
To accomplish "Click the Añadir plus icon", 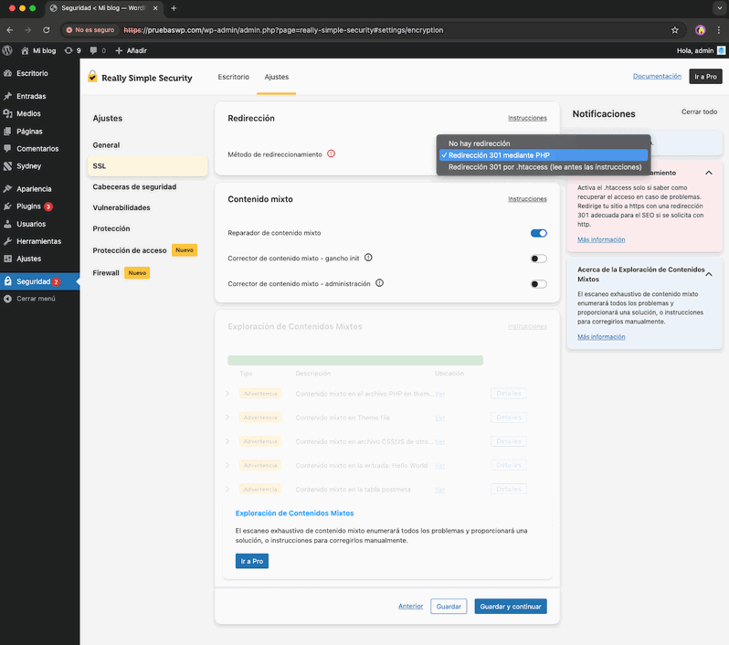I will (119, 50).
